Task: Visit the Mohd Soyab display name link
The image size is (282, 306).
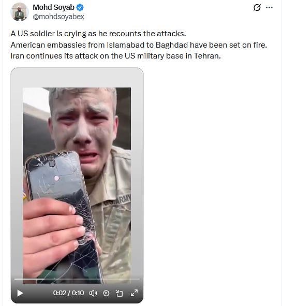Action: [x=53, y=7]
